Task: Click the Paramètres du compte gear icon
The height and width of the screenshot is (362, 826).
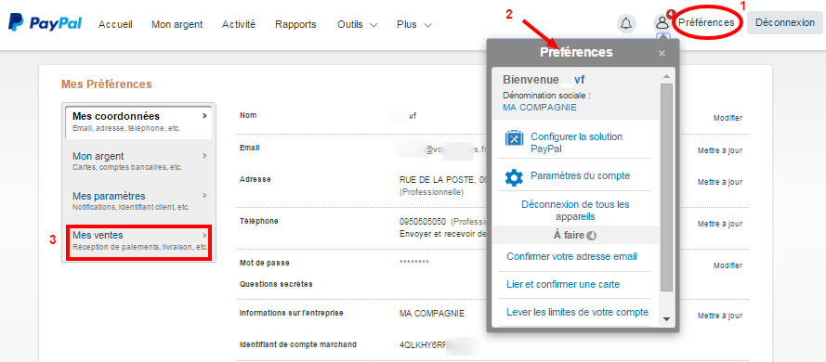Action: 514,177
